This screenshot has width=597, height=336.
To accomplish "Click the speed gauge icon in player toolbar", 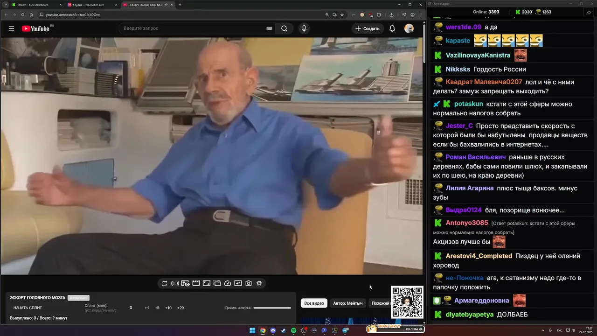I will tap(228, 283).
